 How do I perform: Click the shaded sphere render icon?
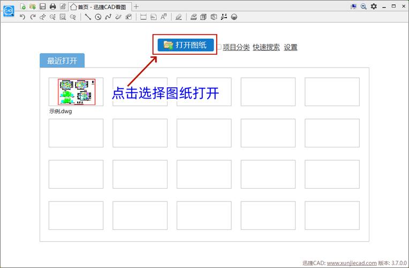click(x=234, y=17)
